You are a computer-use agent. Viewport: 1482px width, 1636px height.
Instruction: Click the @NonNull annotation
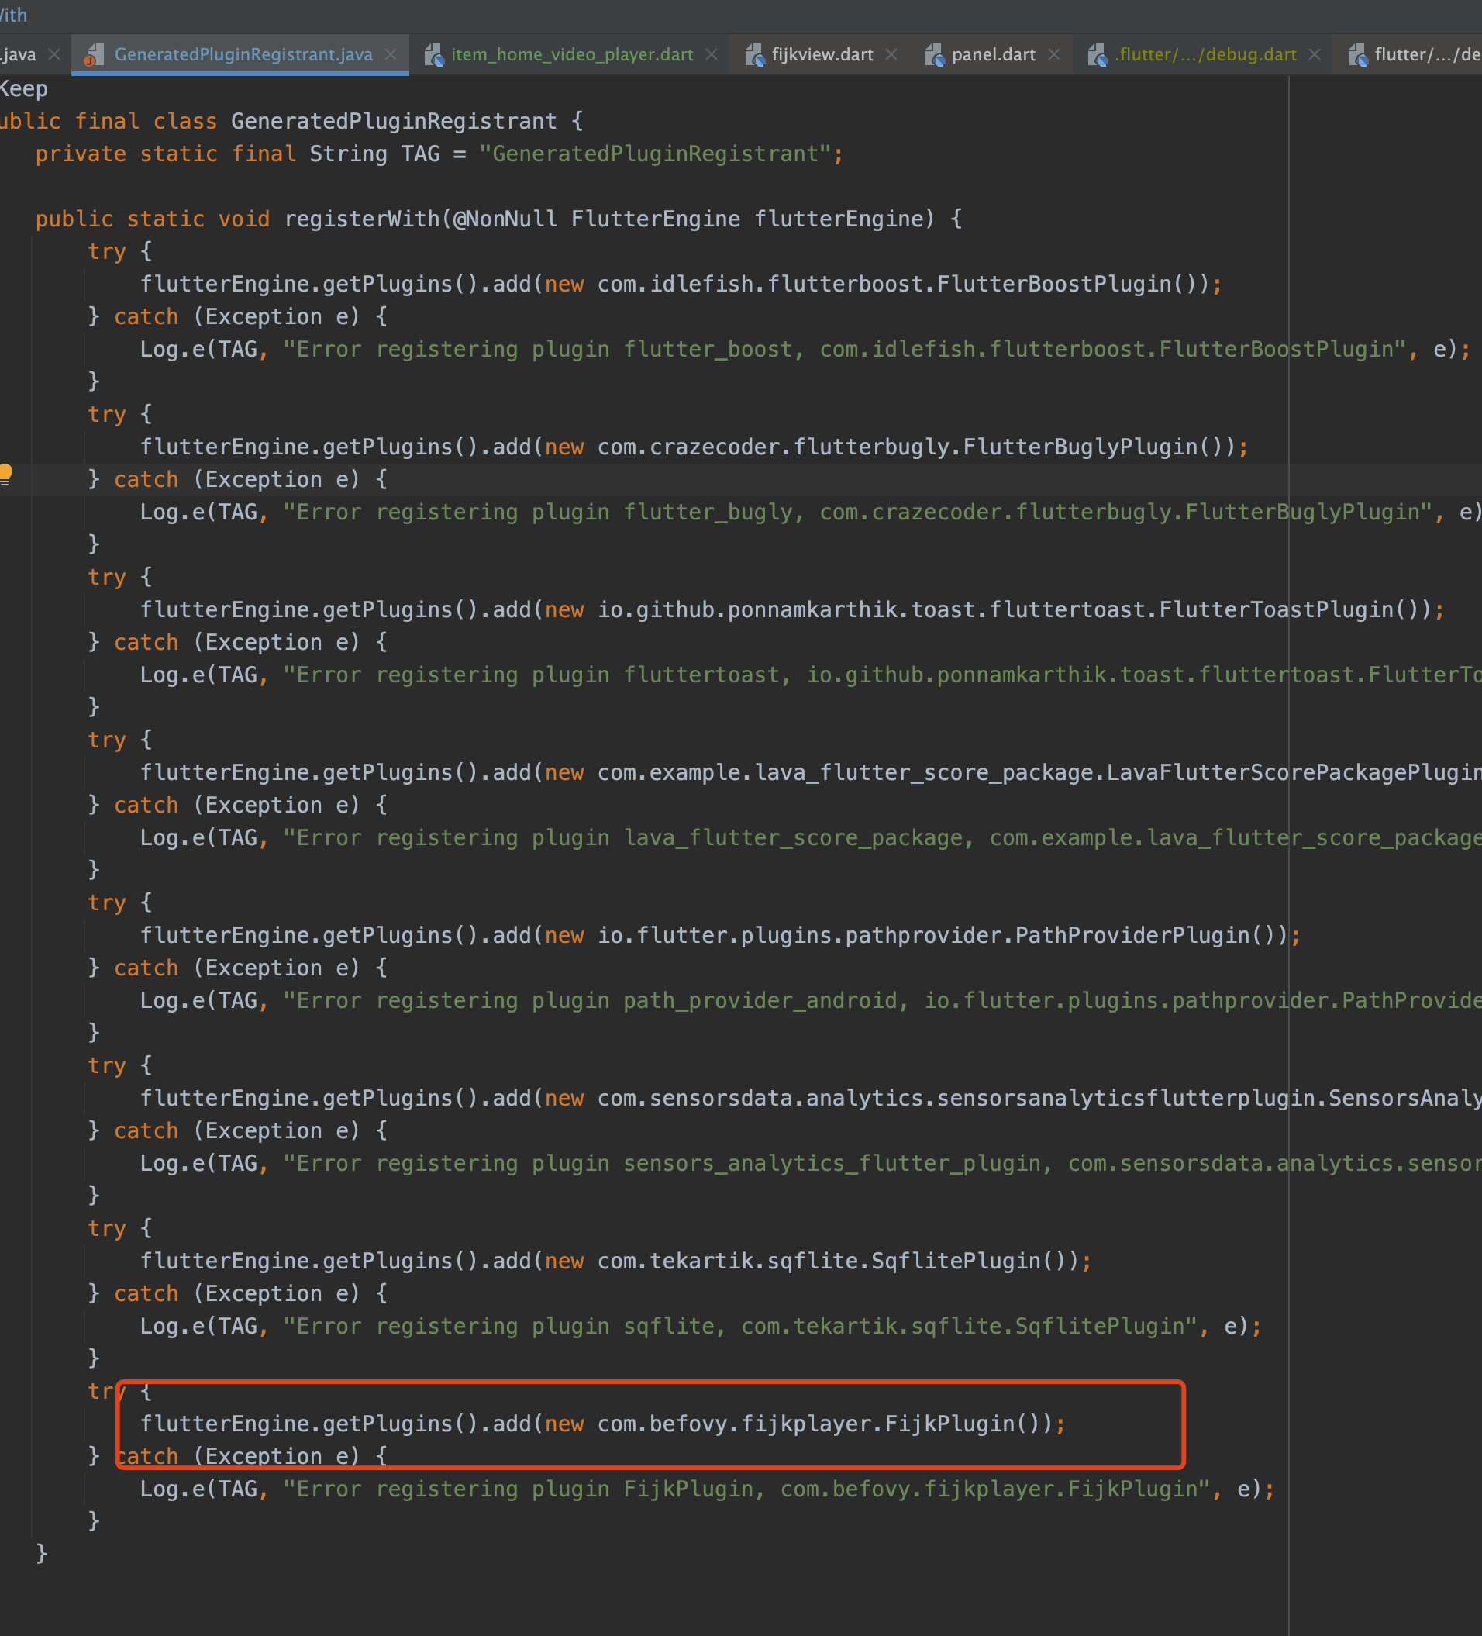coord(505,219)
